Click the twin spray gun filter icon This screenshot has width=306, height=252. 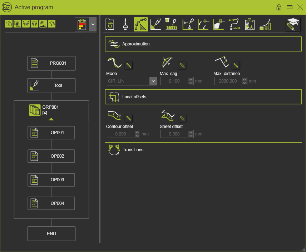(35, 24)
